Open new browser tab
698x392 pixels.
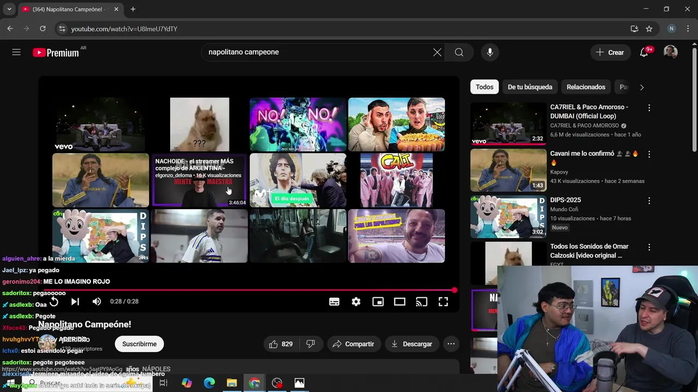(x=133, y=9)
